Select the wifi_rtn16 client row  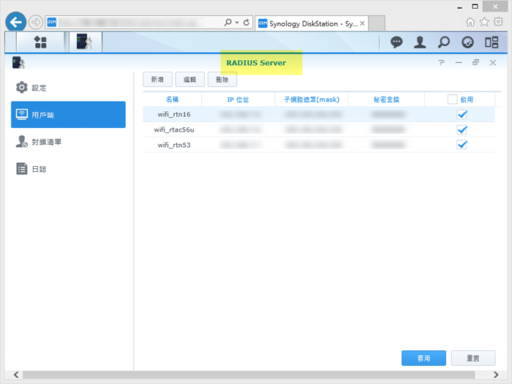(x=319, y=114)
